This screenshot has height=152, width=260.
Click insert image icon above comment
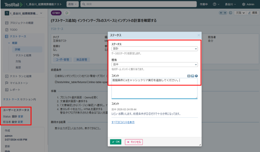click(x=192, y=76)
